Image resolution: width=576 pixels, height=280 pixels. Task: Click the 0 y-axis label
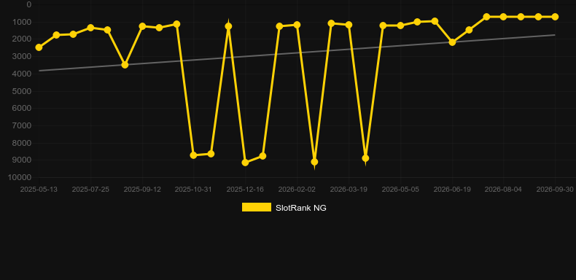pos(29,4)
